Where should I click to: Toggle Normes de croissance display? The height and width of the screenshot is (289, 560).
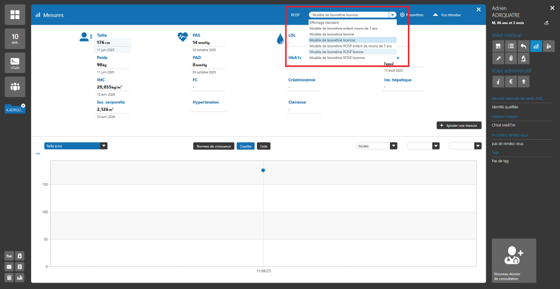214,146
